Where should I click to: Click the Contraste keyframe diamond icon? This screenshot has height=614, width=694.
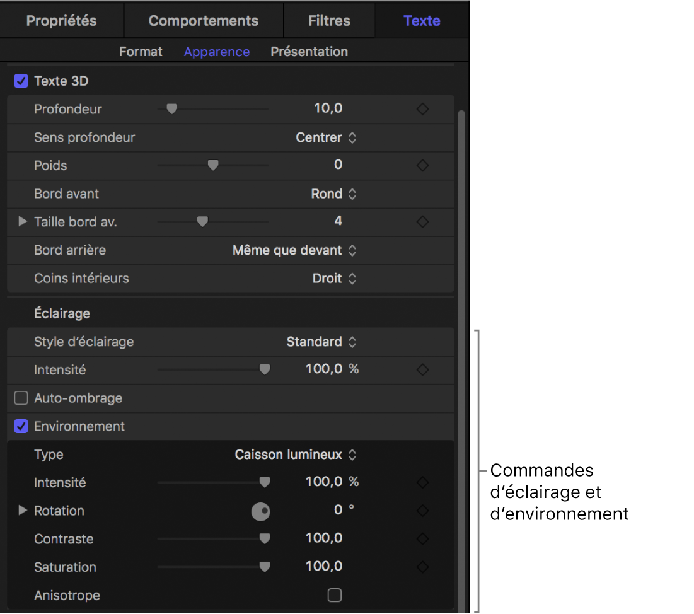(422, 539)
